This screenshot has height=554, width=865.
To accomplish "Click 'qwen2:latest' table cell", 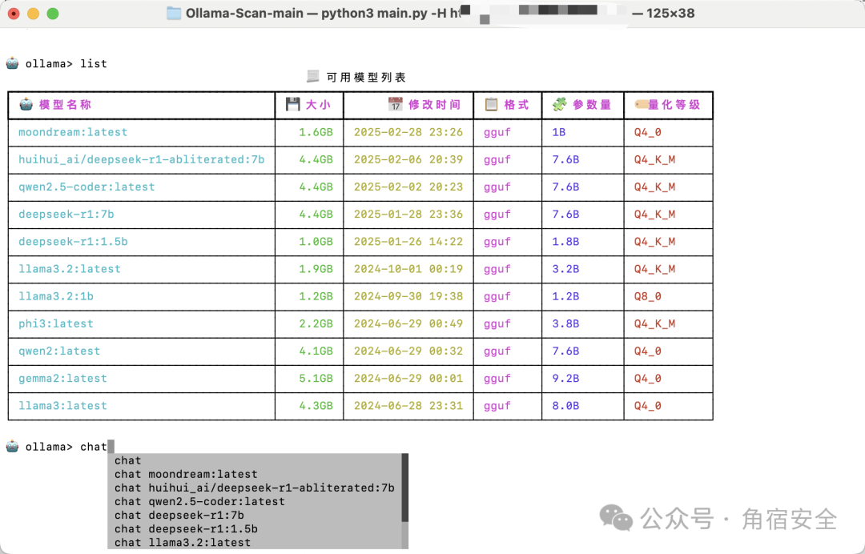I will pyautogui.click(x=59, y=351).
